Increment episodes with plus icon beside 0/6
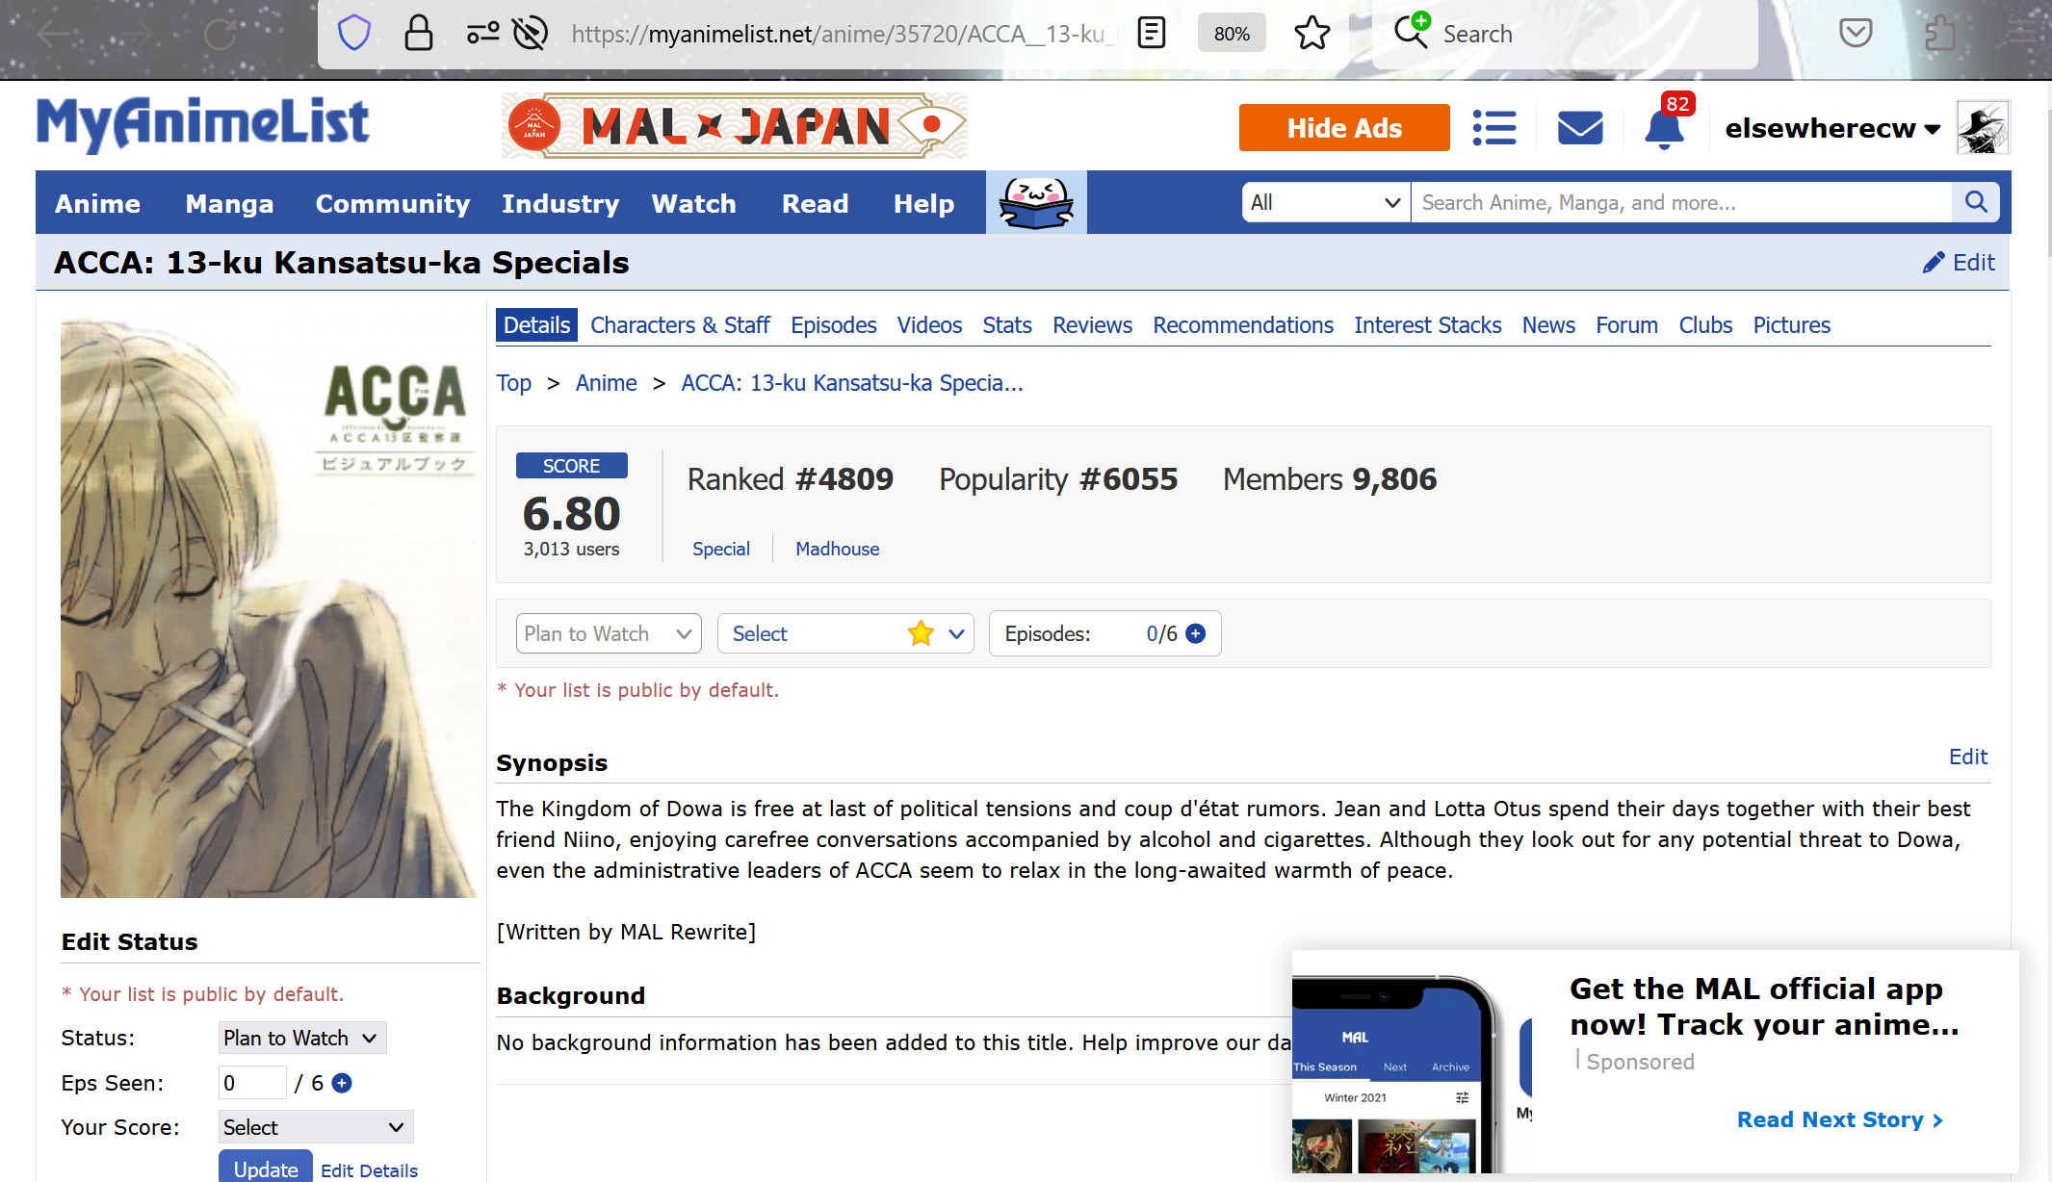Image resolution: width=2052 pixels, height=1182 pixels. point(1195,633)
